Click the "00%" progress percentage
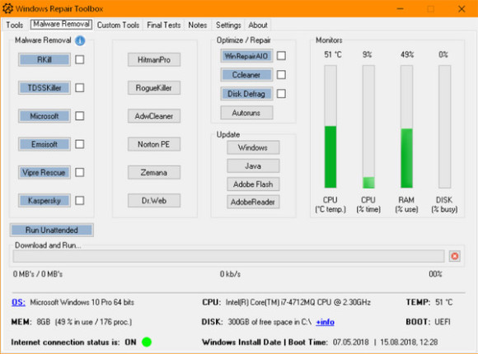Viewport: 478px width, 354px height. click(435, 274)
